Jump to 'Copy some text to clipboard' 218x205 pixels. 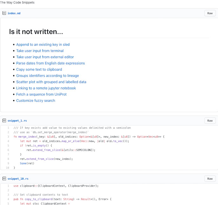(x=39, y=69)
